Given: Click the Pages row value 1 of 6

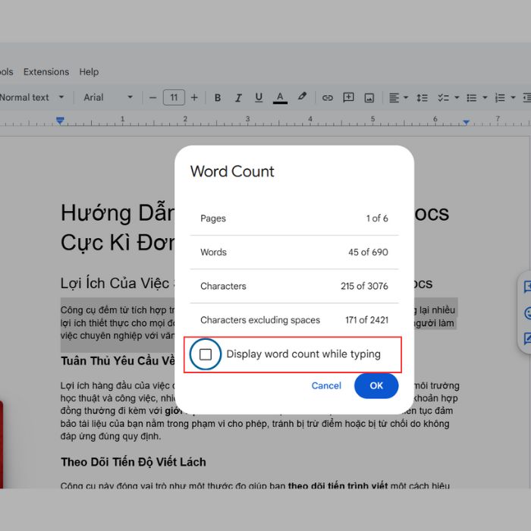Looking at the screenshot, I should 377,218.
